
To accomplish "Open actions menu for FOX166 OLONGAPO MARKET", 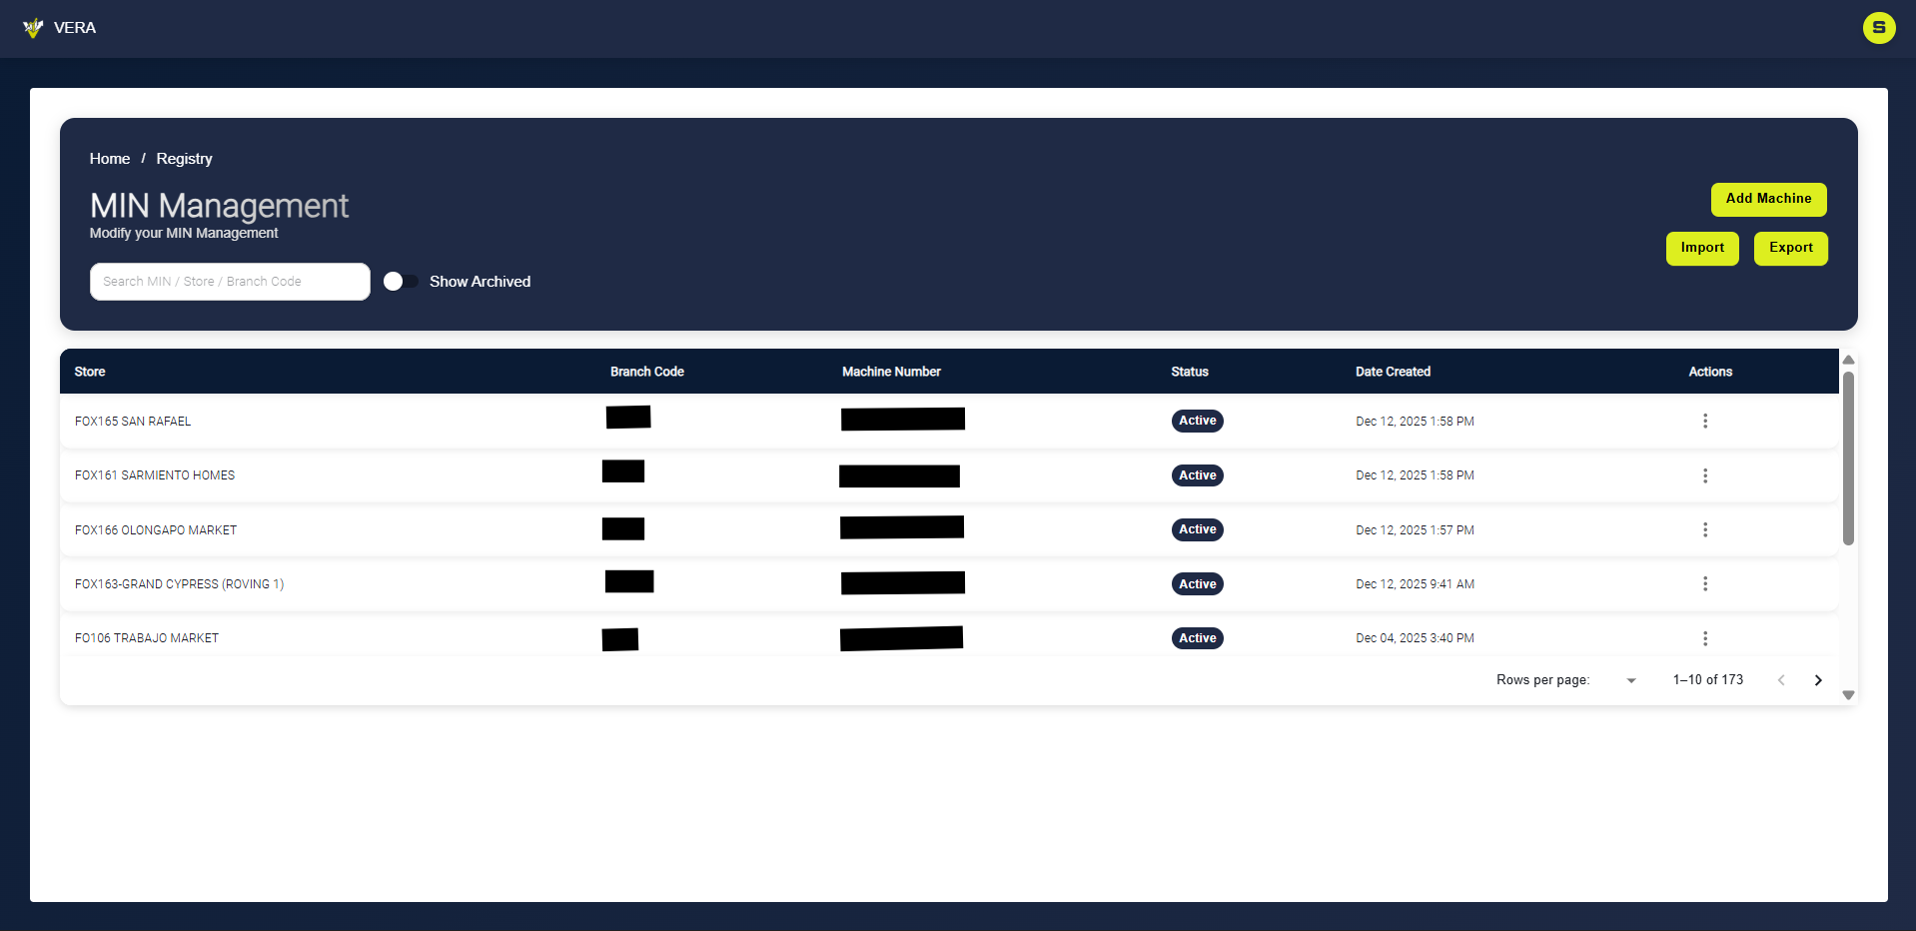I will (1705, 529).
